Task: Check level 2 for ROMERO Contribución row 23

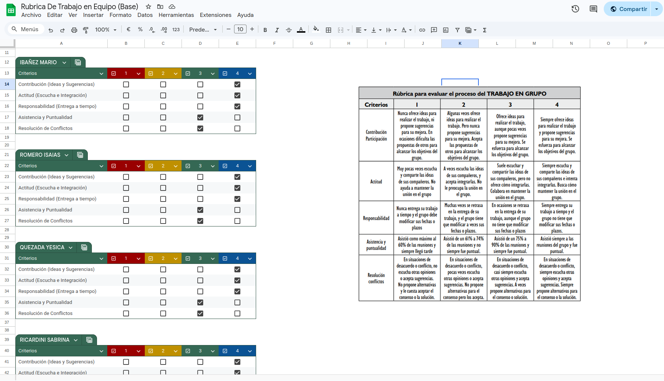Action: 163,177
